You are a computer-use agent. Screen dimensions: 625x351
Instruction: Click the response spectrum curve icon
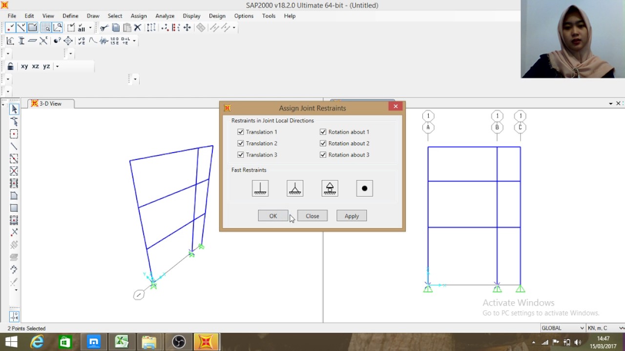pyautogui.click(x=93, y=41)
